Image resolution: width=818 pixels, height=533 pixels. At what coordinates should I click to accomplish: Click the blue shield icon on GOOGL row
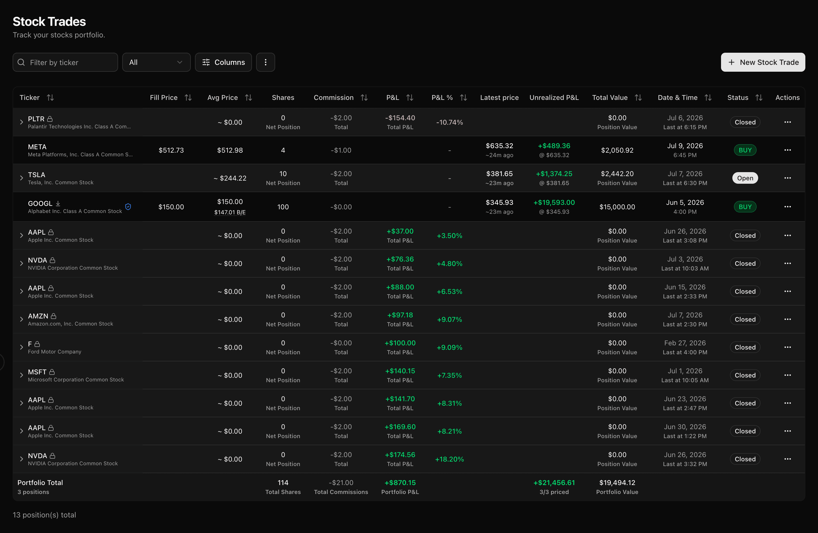128,207
